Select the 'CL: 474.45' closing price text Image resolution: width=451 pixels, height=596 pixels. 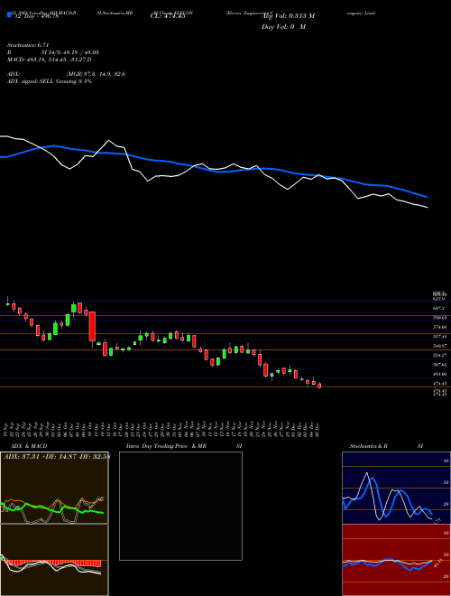click(168, 15)
